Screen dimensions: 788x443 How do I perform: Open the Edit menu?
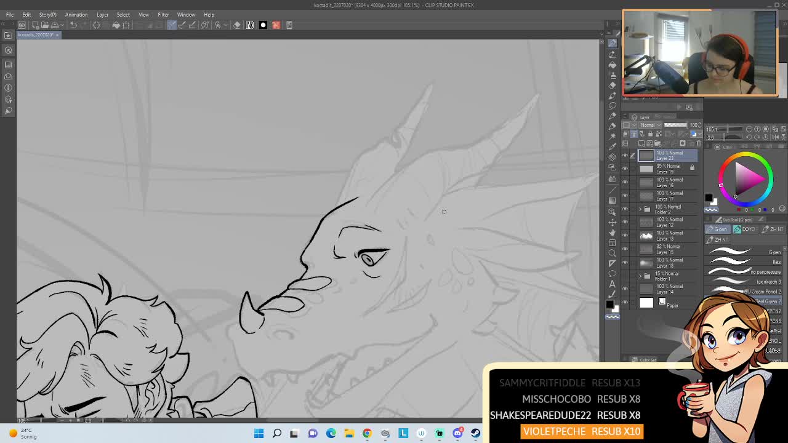[26, 15]
